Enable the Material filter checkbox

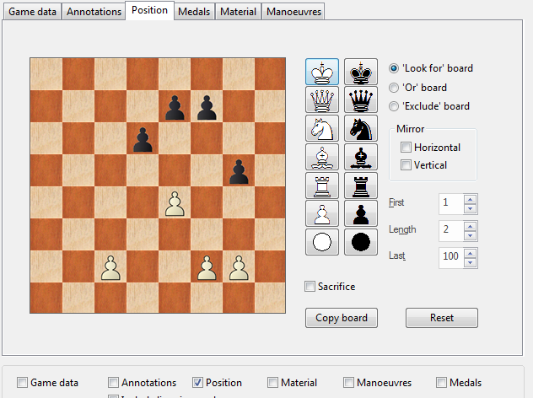272,382
